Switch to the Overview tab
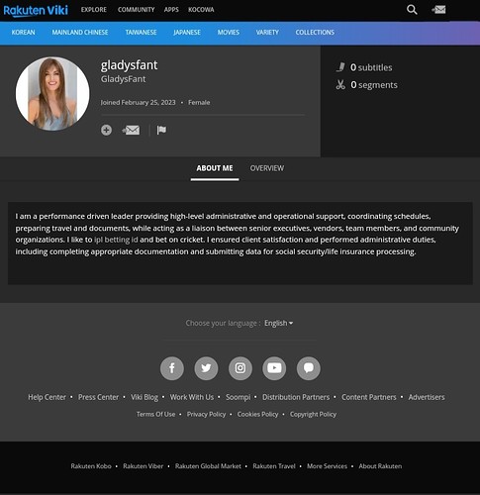 click(x=267, y=168)
